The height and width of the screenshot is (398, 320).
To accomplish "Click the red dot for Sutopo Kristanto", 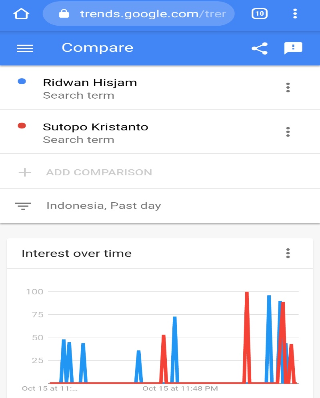I will (x=22, y=126).
